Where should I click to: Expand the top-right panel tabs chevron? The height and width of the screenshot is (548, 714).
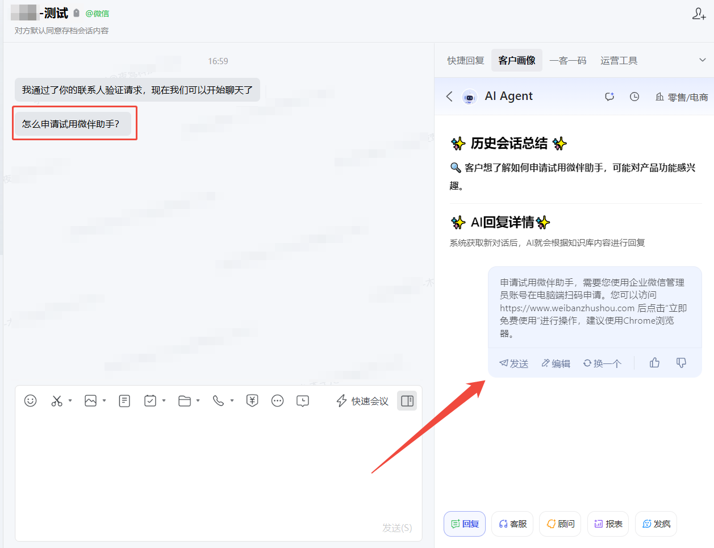point(702,60)
